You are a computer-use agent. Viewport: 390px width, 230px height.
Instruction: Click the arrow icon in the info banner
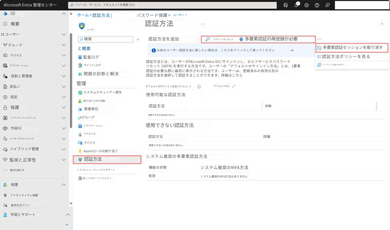point(292,50)
